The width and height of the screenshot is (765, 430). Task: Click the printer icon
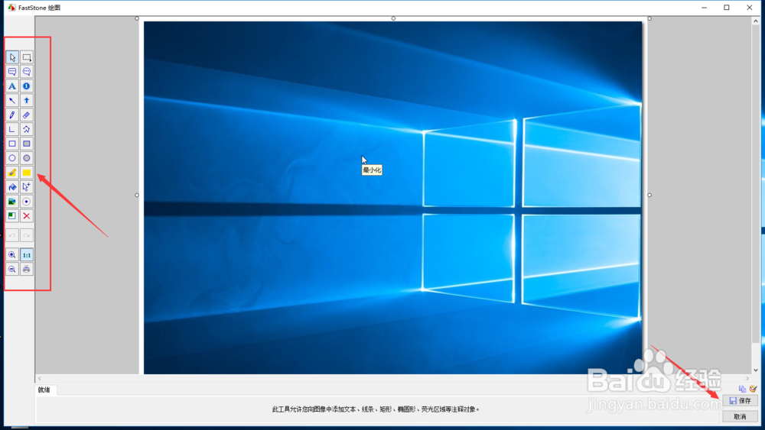(26, 269)
